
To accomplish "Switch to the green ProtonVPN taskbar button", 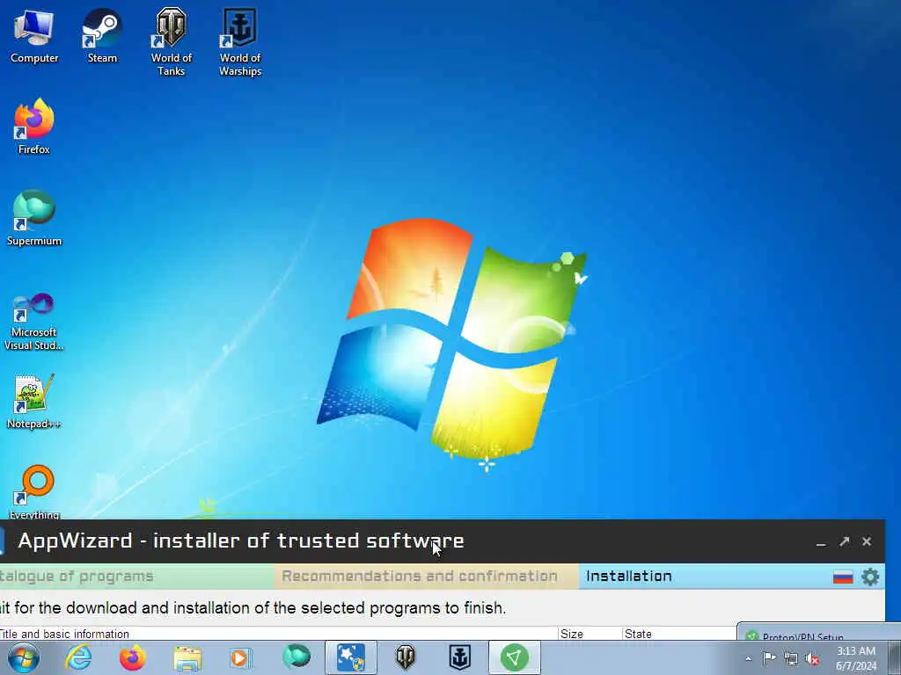I will [514, 657].
